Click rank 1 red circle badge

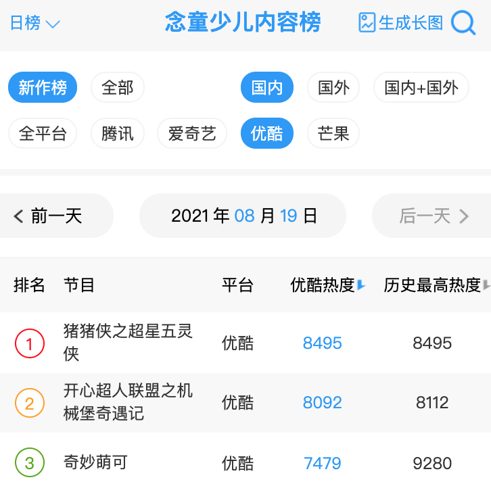click(x=30, y=343)
